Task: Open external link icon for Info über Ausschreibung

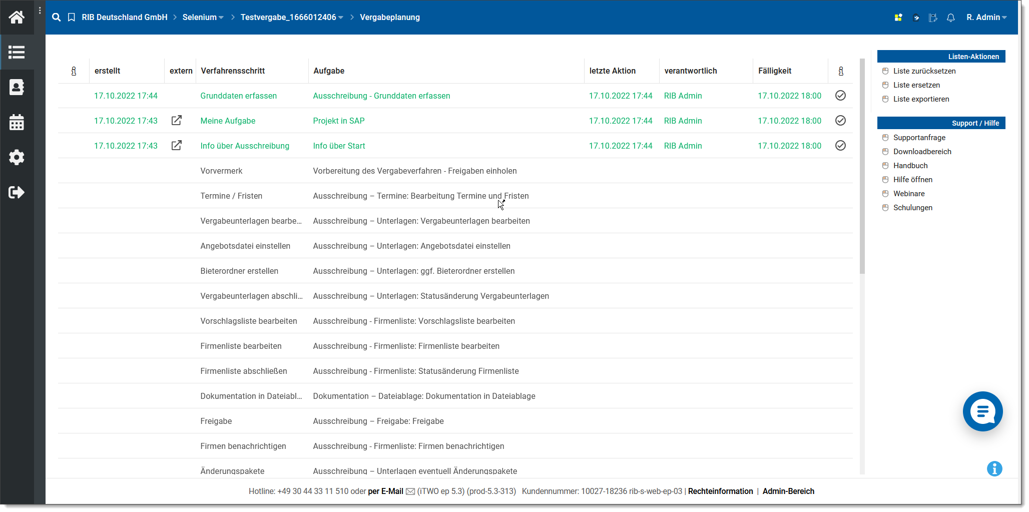Action: point(176,145)
